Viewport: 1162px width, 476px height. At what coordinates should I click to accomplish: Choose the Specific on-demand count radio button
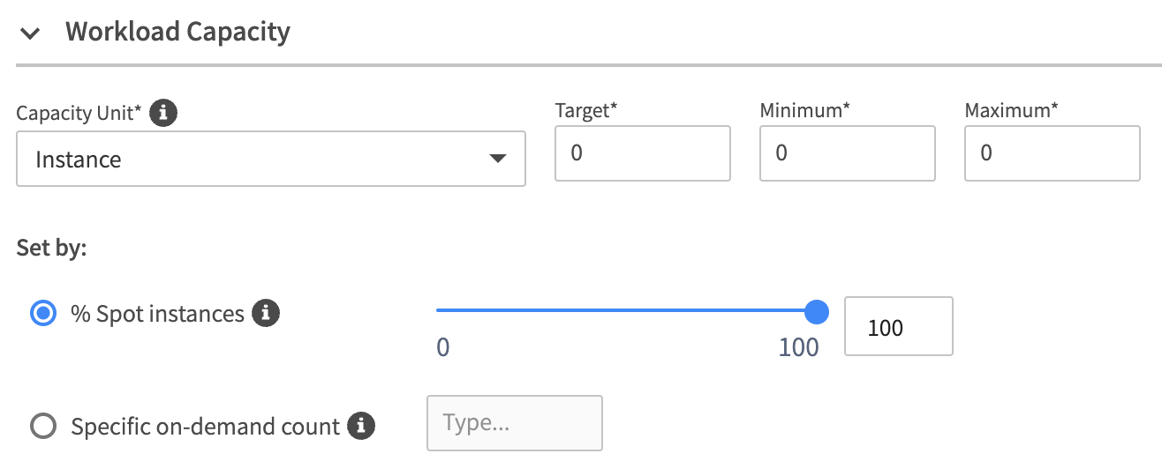[43, 427]
